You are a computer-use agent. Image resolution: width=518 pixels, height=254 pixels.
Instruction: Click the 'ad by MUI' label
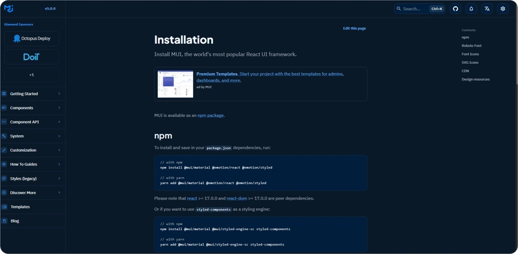point(204,87)
